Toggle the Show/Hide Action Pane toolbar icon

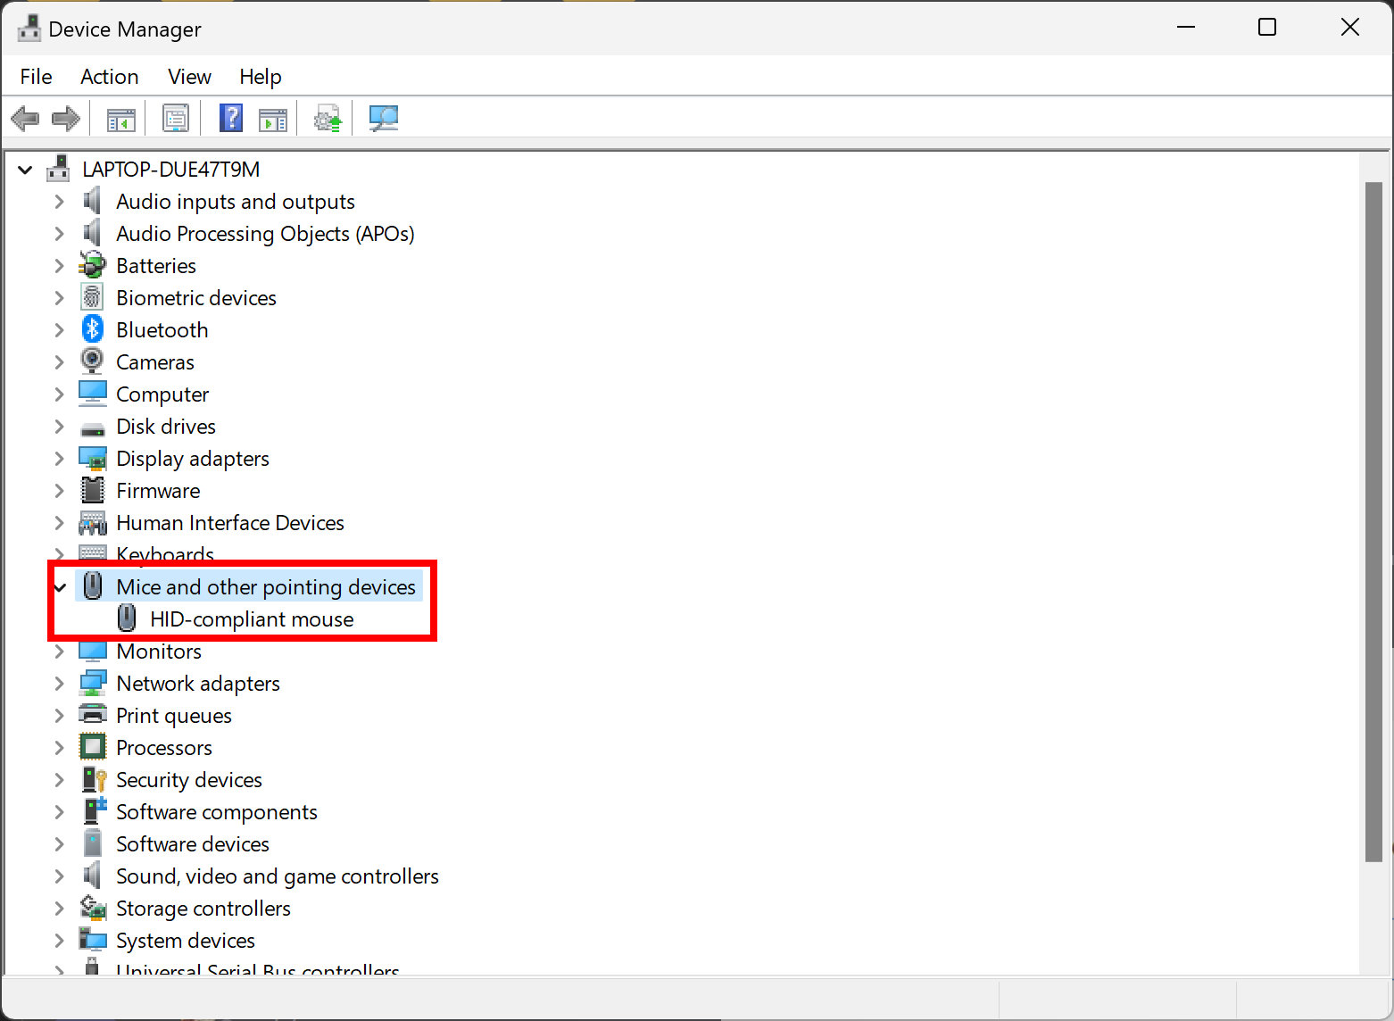pos(273,119)
